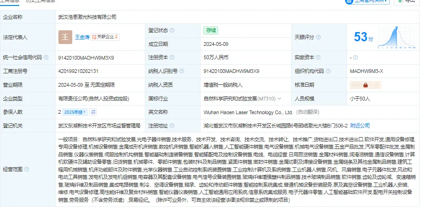Click the help icon next to 经营范围

[27, 169]
